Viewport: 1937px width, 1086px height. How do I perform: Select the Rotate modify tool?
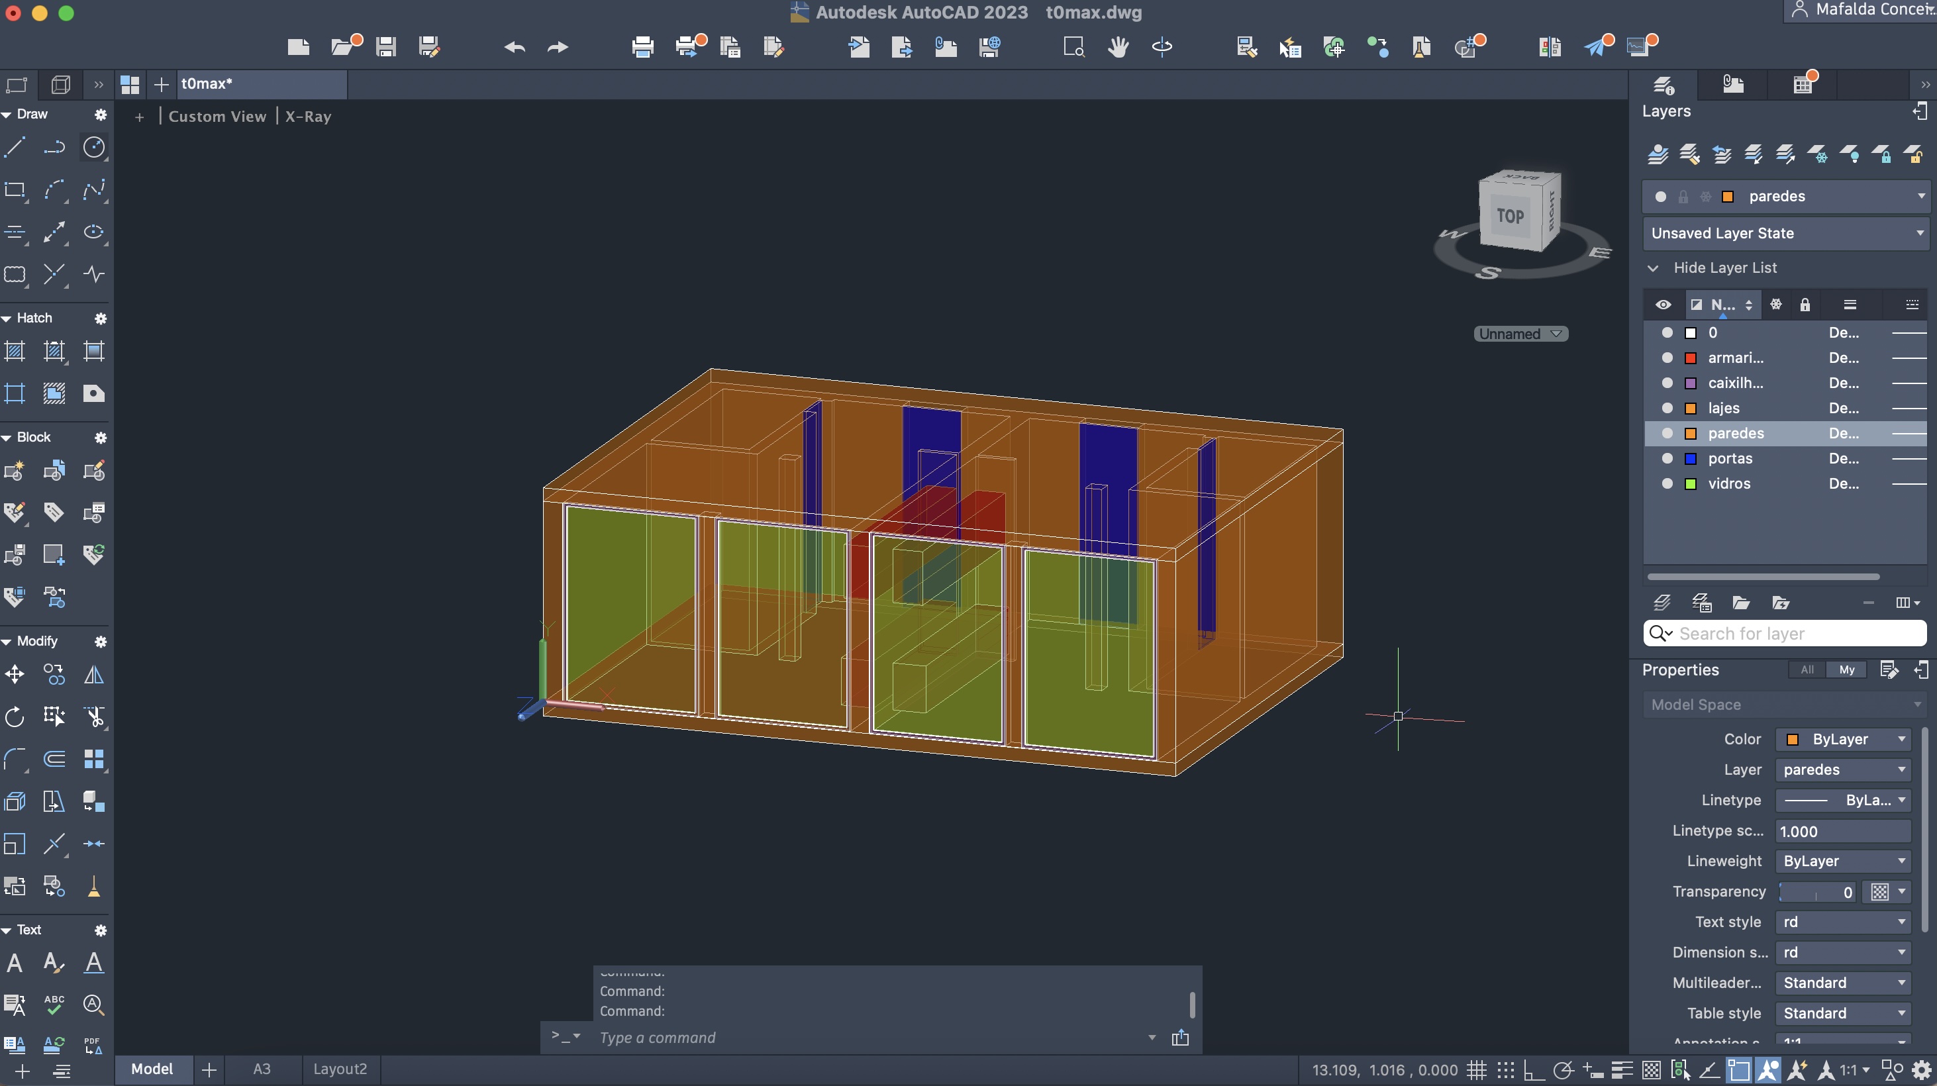tap(15, 716)
